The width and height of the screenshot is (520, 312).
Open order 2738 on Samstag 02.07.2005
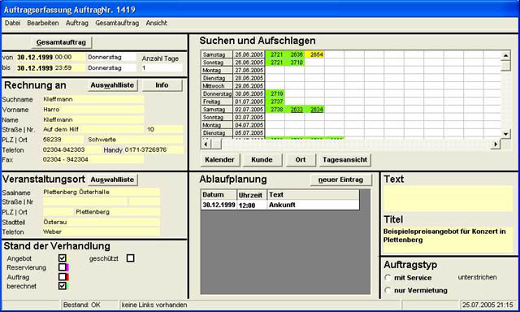(x=275, y=110)
